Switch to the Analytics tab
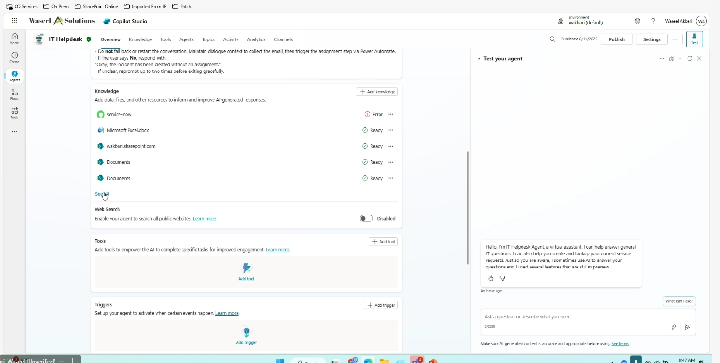 [256, 39]
